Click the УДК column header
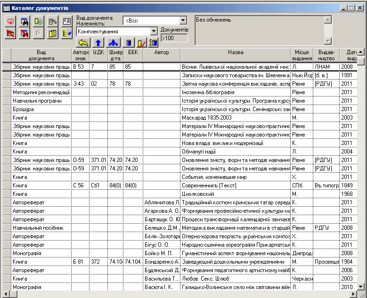 point(98,55)
